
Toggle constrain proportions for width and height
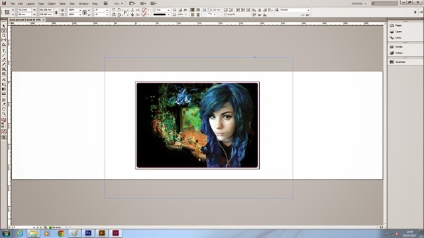[56, 12]
